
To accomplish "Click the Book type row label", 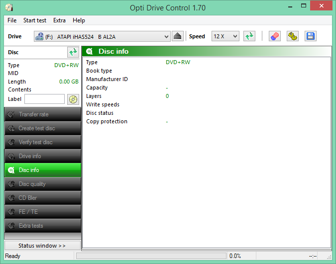I will (99, 71).
